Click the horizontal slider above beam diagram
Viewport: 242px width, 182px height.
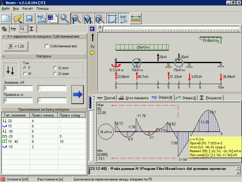click(169, 28)
